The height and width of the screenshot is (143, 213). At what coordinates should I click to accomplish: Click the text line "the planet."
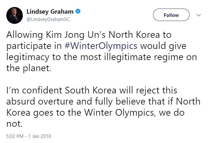(x=29, y=68)
